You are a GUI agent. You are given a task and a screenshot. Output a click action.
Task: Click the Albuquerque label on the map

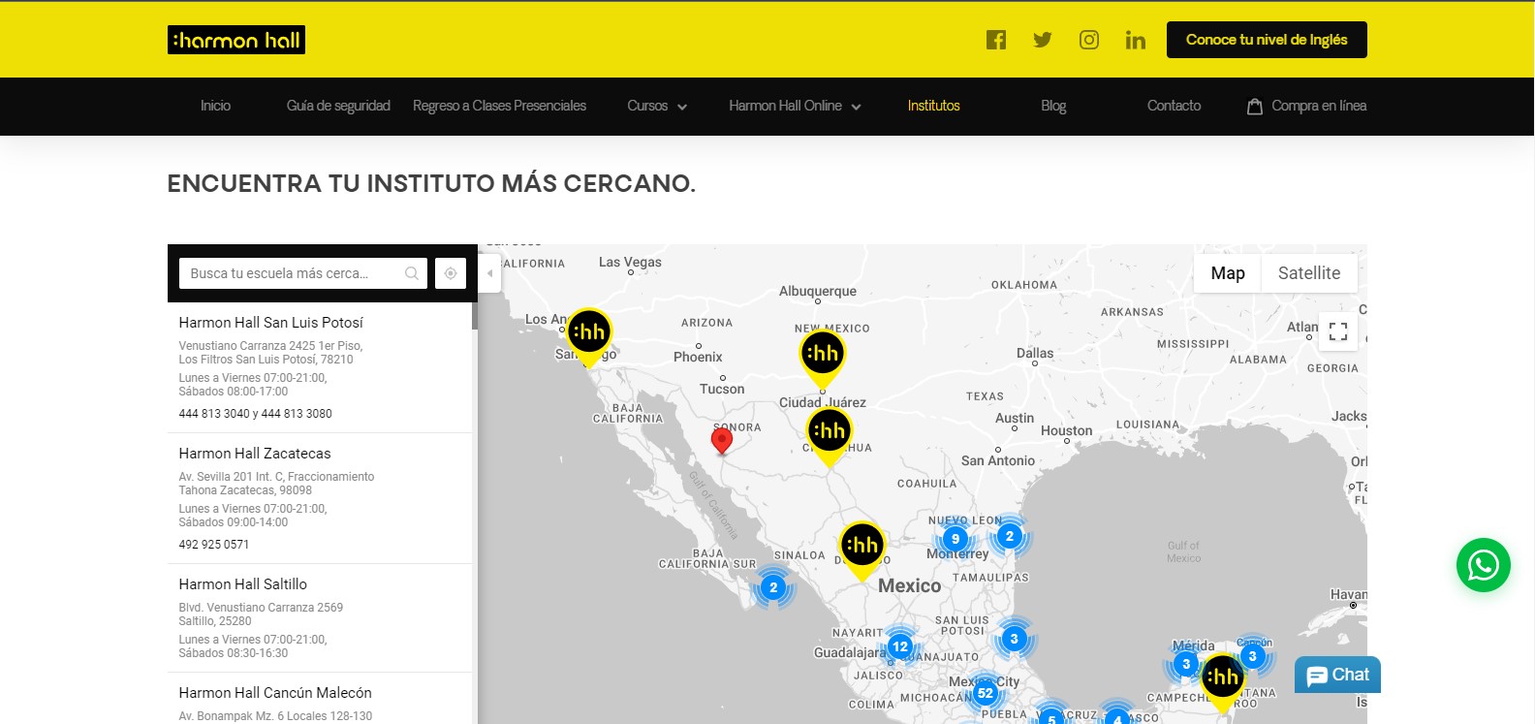coord(818,291)
